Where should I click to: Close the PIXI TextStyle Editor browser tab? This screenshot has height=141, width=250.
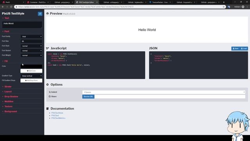[x=97, y=2]
